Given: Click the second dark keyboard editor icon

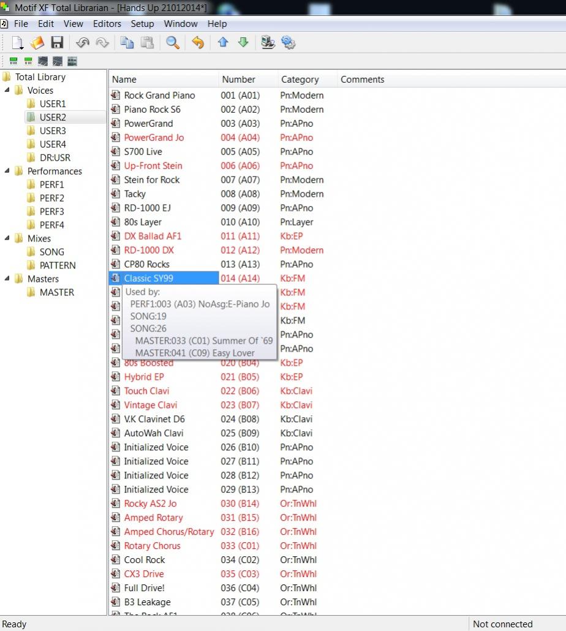Looking at the screenshot, I should [58, 61].
